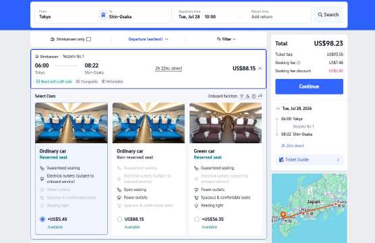Click the Ticket Guide icon
The width and height of the screenshot is (375, 243).
[x=281, y=159]
